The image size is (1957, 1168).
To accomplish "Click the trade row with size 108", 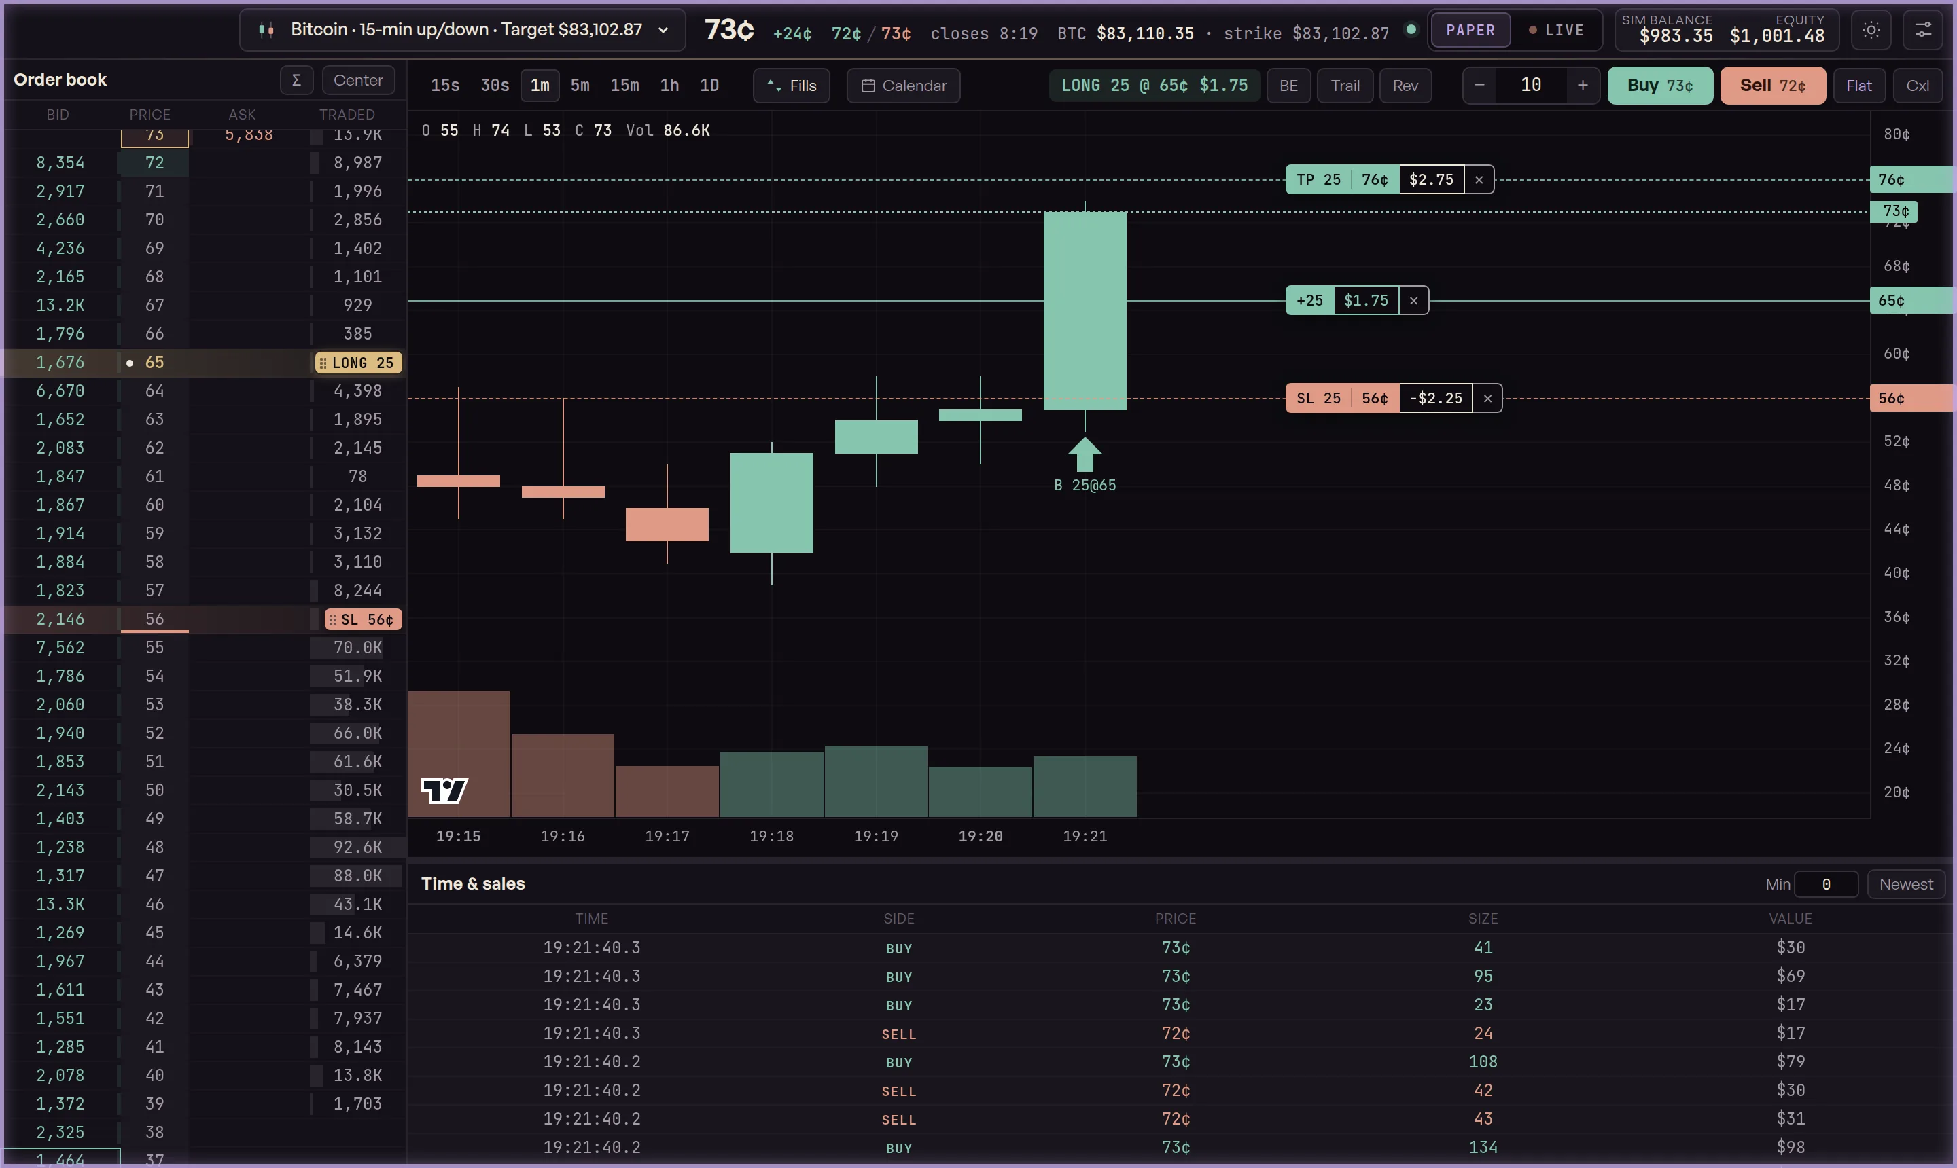I will point(1180,1062).
